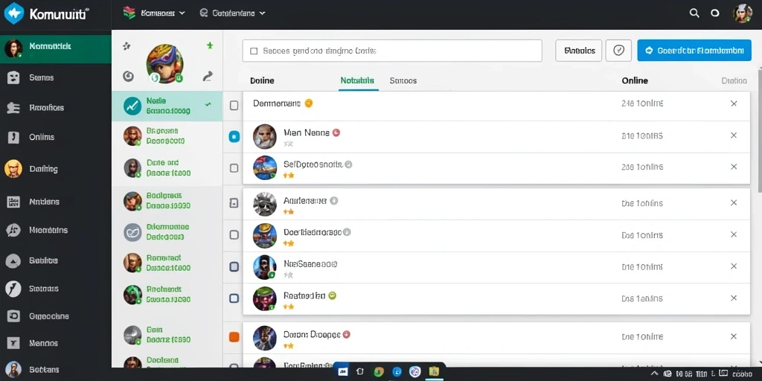Remove the Mien Nenns row with its X

pos(734,135)
